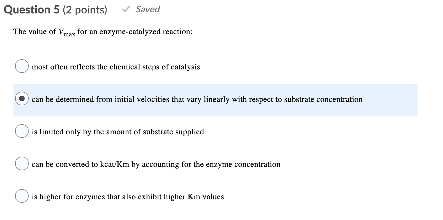Screen dimensions: 443x220
Task: Click the Vmax subscript label
Action: coord(69,34)
